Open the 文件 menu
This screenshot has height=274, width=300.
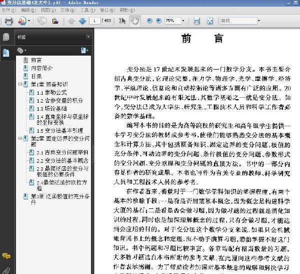click(x=8, y=10)
